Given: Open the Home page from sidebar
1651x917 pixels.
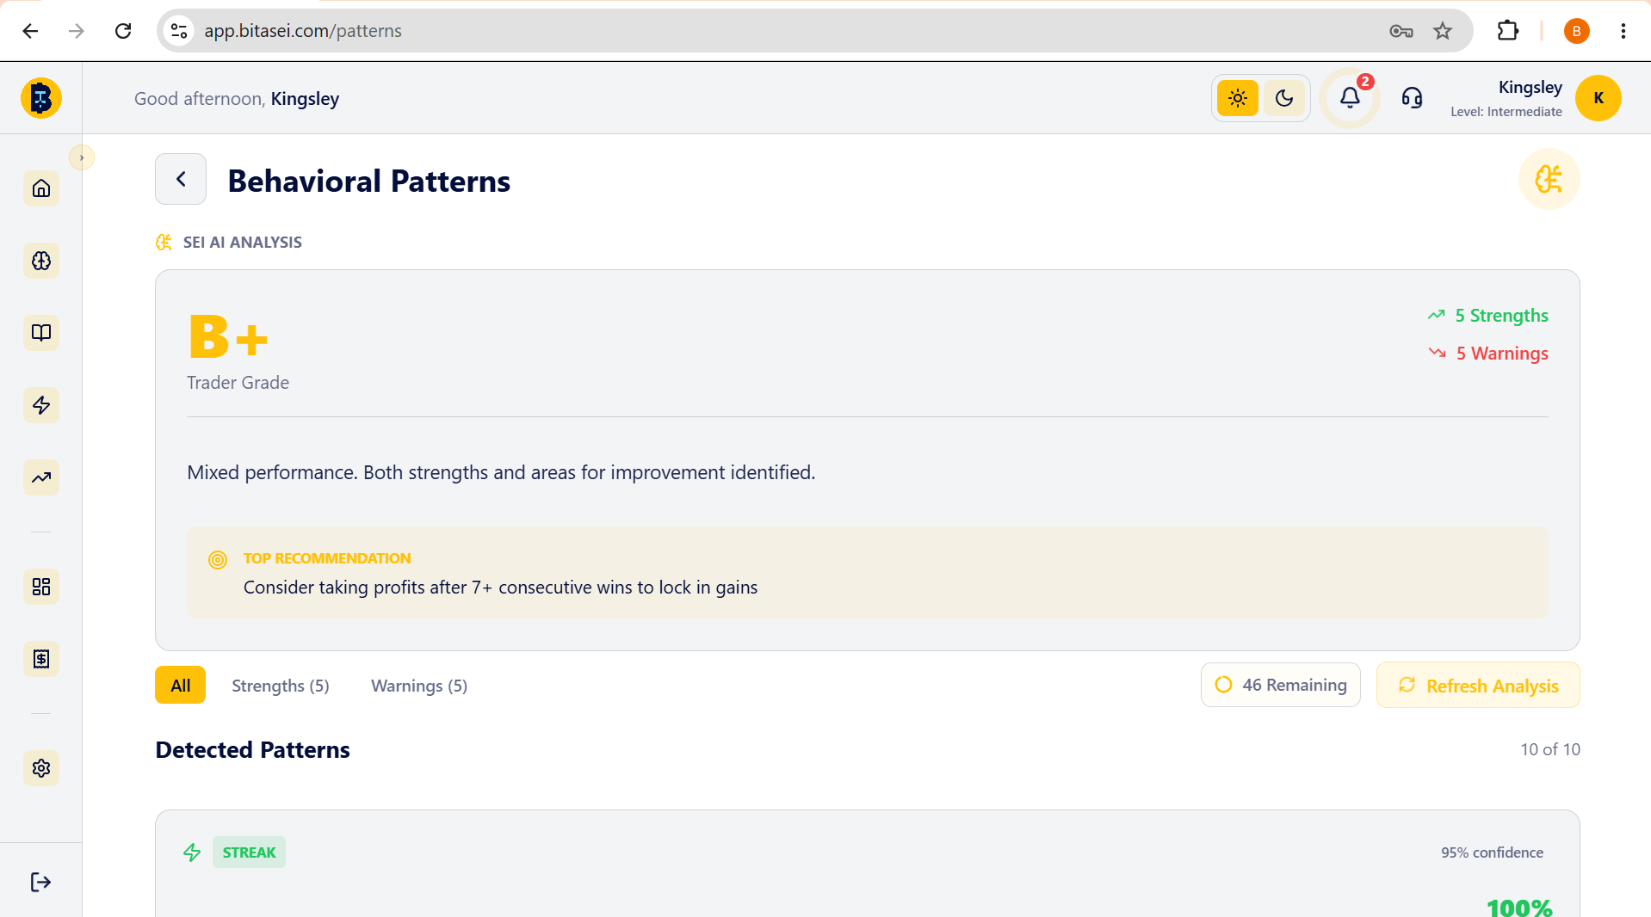Looking at the screenshot, I should tap(41, 188).
